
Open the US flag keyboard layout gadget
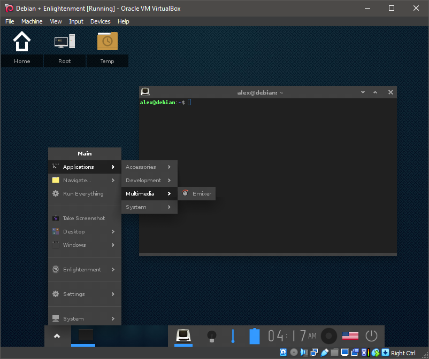coord(350,336)
